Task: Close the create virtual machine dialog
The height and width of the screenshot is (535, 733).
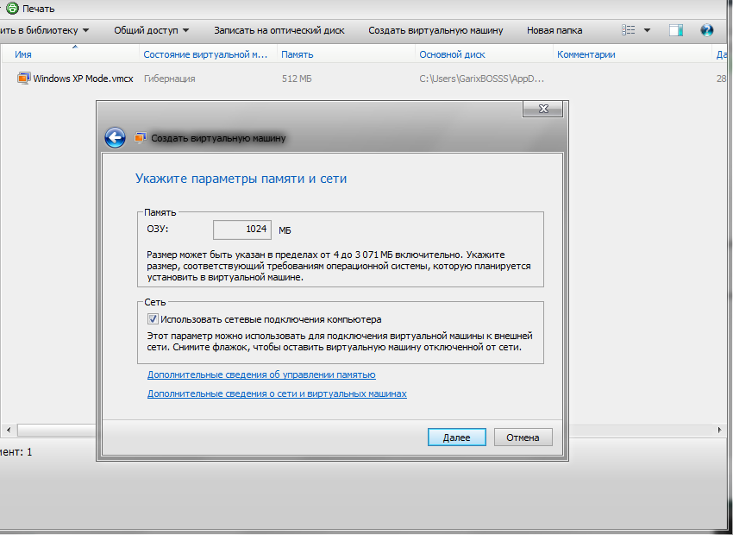Action: coord(542,109)
